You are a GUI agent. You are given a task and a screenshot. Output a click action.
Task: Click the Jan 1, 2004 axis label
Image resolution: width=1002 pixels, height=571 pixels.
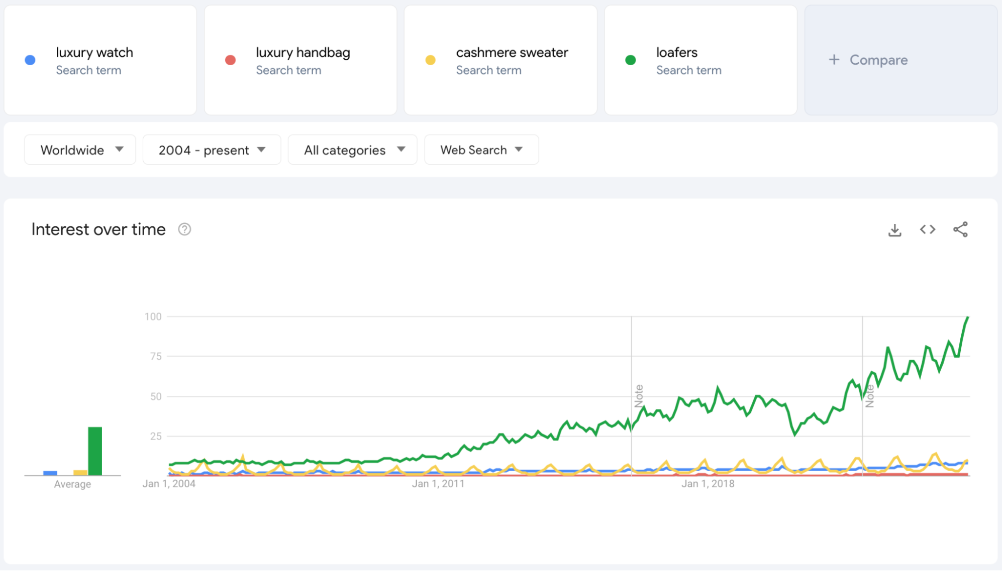[x=169, y=484]
